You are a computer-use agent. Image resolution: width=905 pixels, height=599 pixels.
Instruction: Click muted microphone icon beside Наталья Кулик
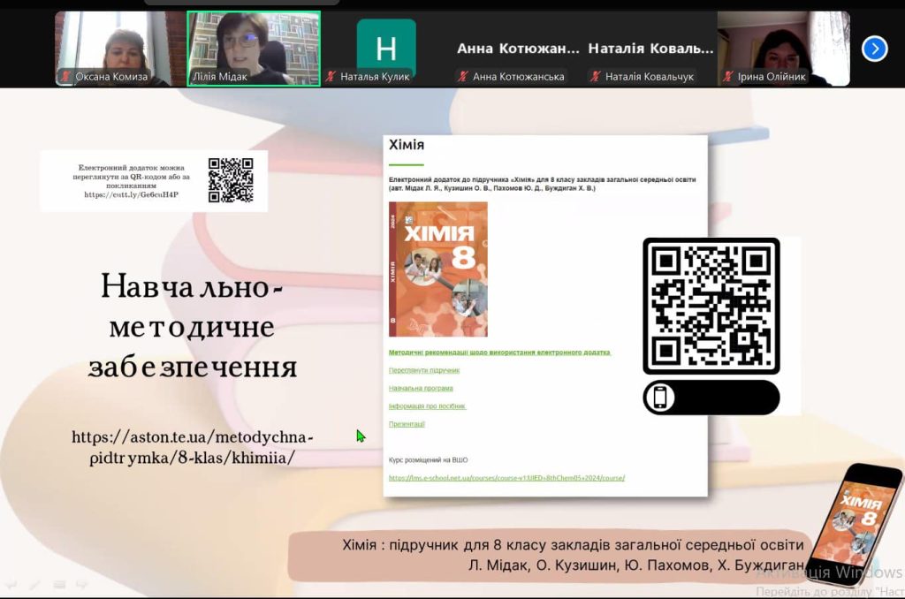pyautogui.click(x=331, y=76)
